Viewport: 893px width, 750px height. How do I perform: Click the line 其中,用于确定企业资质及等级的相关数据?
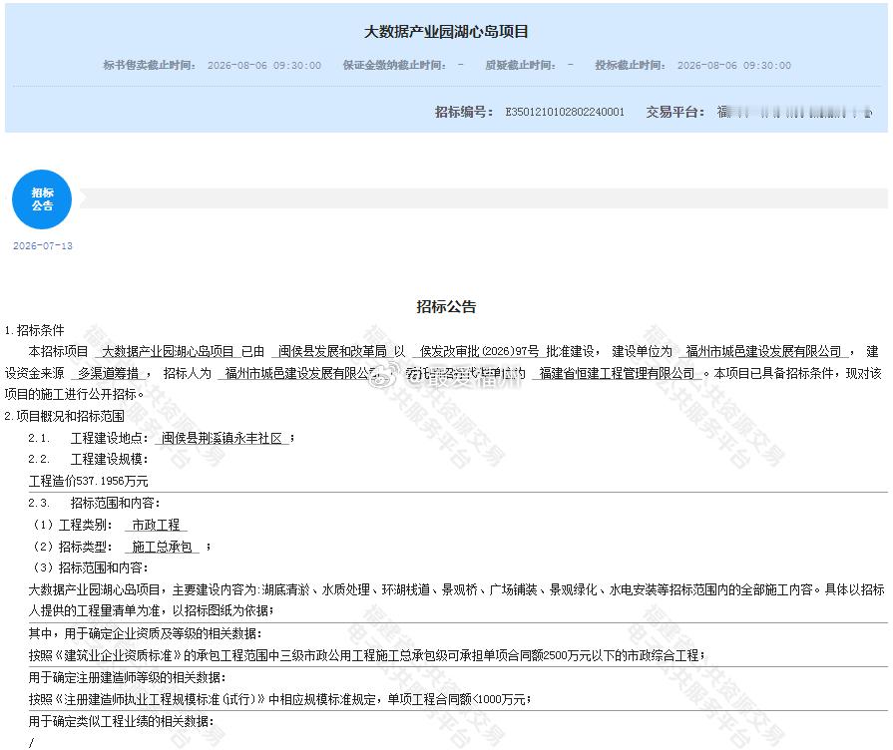pos(146,634)
